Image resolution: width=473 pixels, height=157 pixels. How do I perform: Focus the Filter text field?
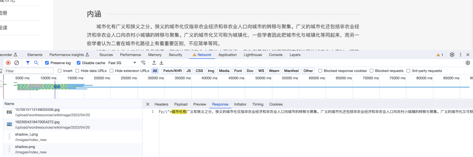29,71
